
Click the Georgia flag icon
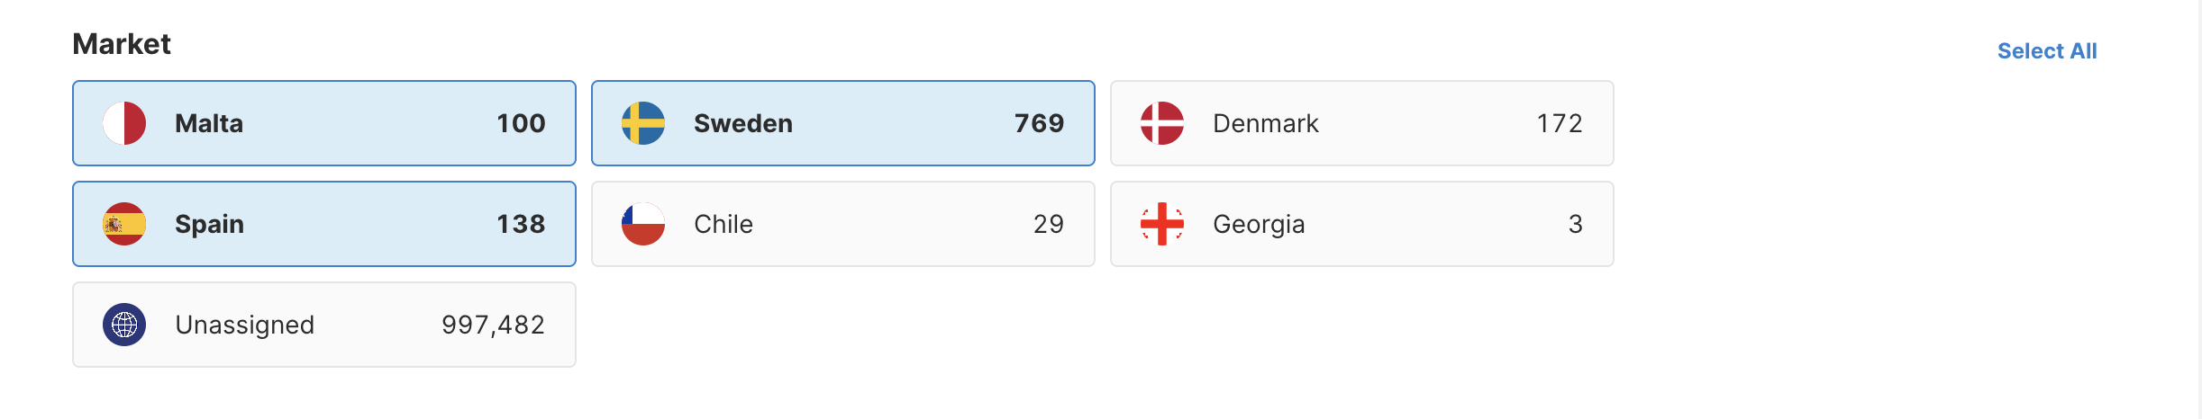[1162, 224]
